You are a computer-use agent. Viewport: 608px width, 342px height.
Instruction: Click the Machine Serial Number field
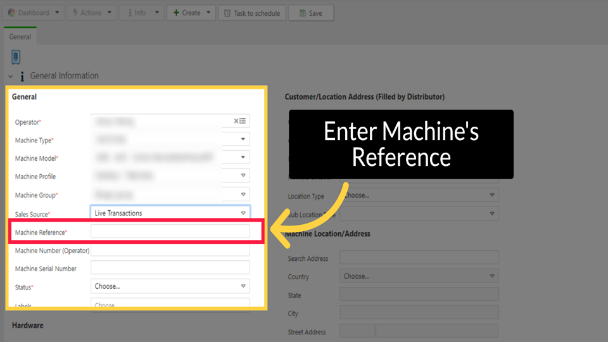[x=170, y=269]
